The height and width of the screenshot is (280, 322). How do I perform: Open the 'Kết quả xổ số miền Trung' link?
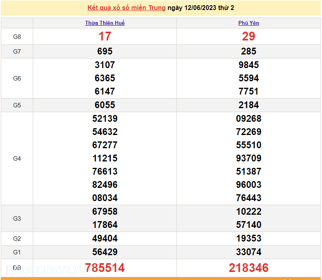[x=126, y=8]
